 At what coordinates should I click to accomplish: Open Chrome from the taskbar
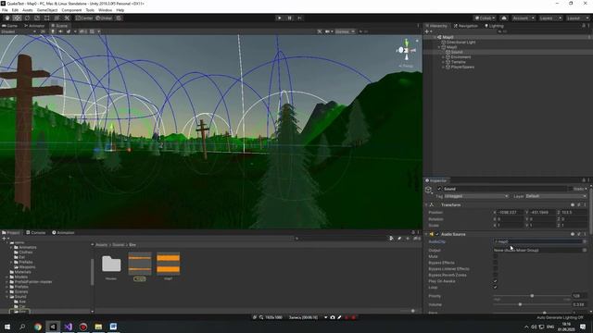pos(38,327)
